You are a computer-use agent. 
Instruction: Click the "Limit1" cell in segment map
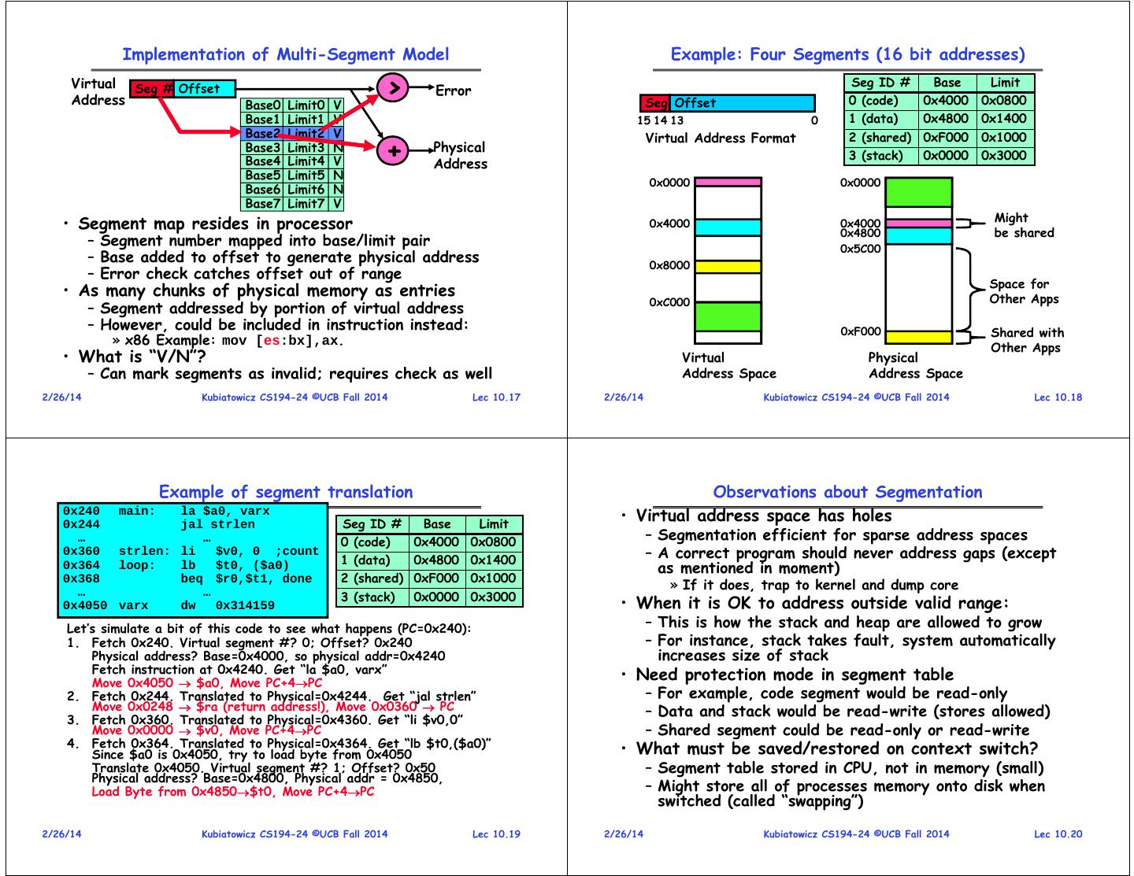coord(306,120)
